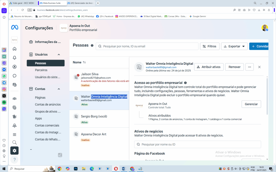Open the Audiences people-group sidebar icon
Screen dimensions: 276x172
click(15, 98)
